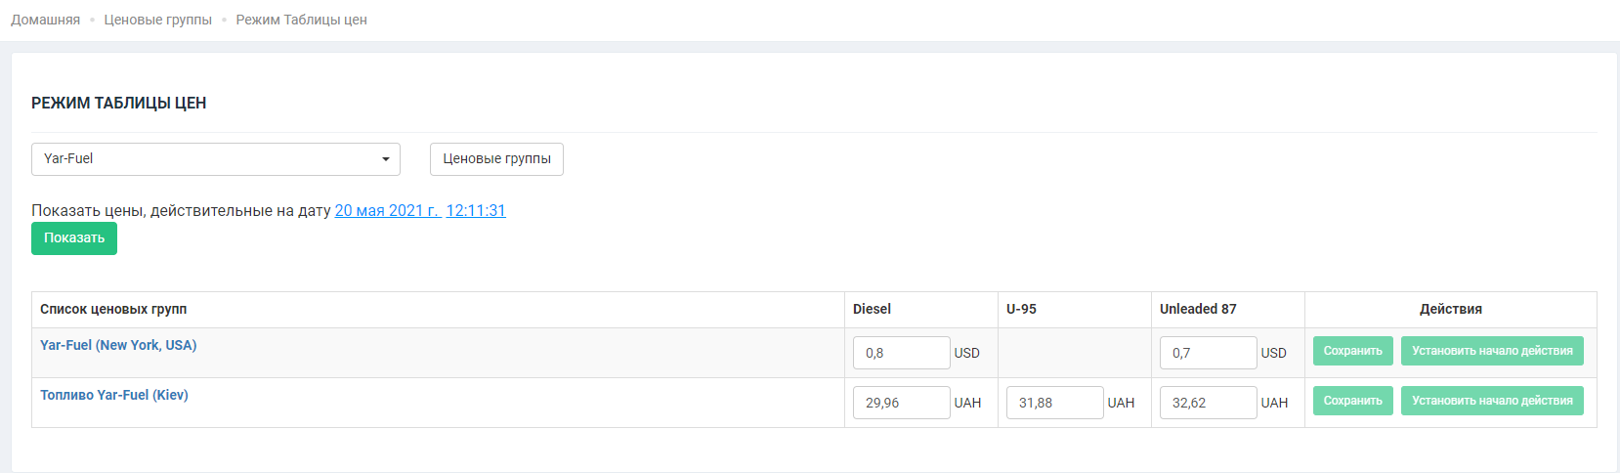Image resolution: width=1620 pixels, height=473 pixels.
Task: Open Yar-Fuel (New York, USA) price group
Action: pyautogui.click(x=118, y=346)
